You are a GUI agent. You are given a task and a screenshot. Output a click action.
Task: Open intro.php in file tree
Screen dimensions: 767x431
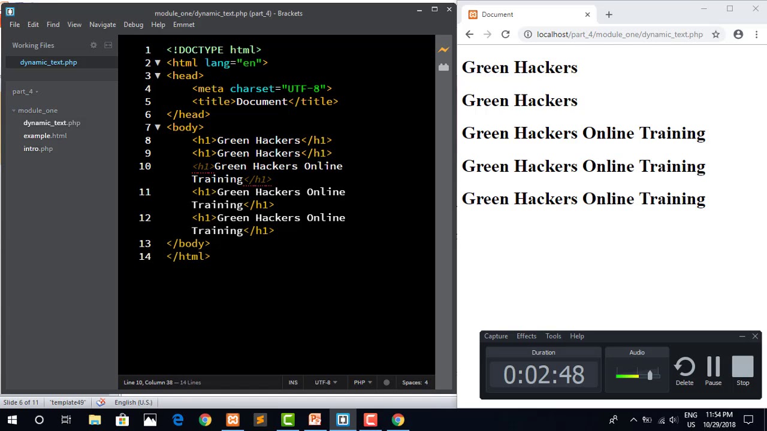[x=38, y=148]
